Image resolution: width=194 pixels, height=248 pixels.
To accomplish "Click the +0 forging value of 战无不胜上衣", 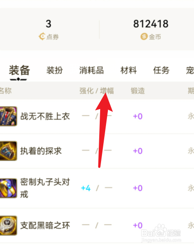I will click(x=138, y=116).
